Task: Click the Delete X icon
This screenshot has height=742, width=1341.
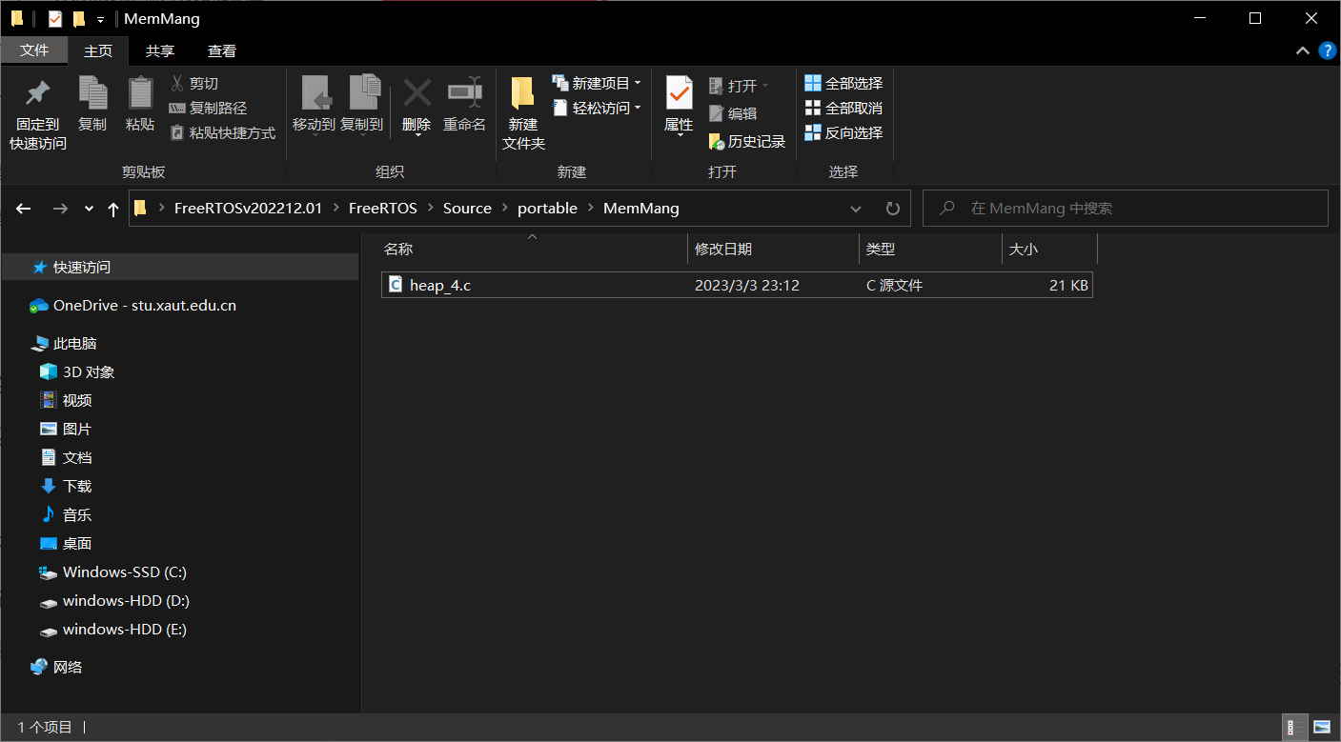Action: click(x=417, y=93)
